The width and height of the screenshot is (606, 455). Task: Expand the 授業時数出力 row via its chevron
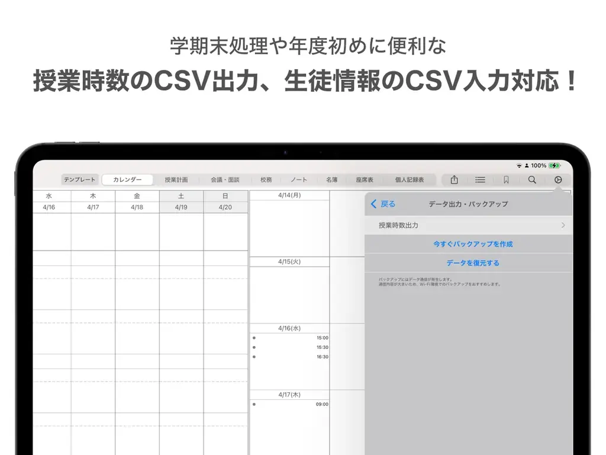point(564,225)
